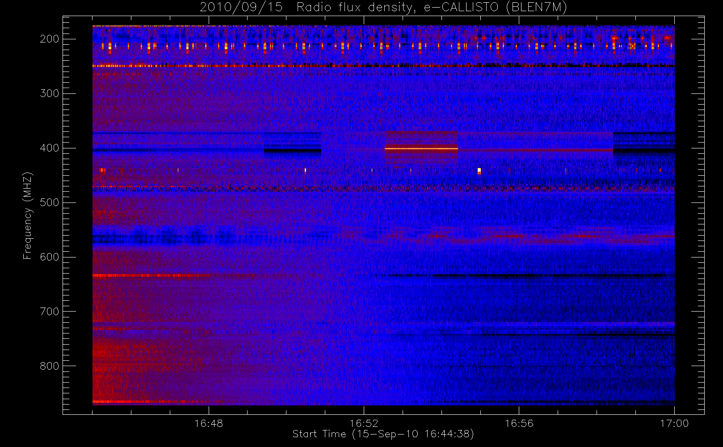The height and width of the screenshot is (447, 723).
Task: Click the 'Frequency (MHz)' y-axis label
Action: 28,216
